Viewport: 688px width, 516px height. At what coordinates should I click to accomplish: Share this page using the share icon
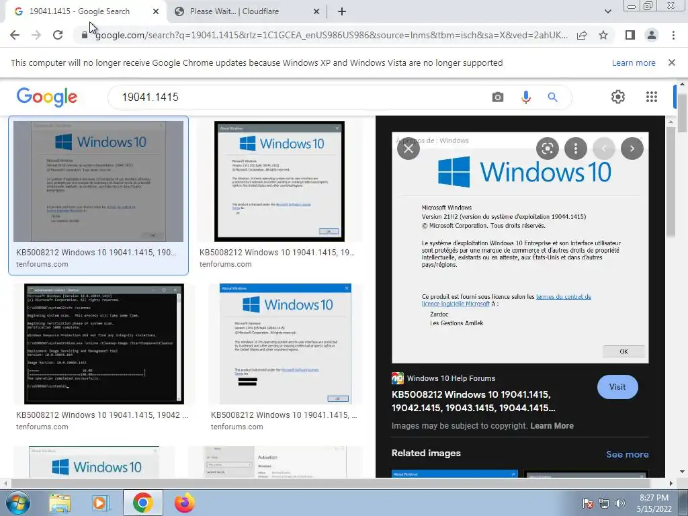click(x=582, y=35)
